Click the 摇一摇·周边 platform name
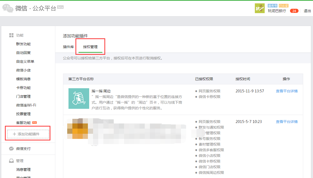 pyautogui.click(x=101, y=91)
